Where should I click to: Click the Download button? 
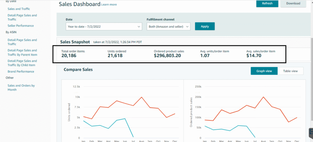[x=293, y=4]
